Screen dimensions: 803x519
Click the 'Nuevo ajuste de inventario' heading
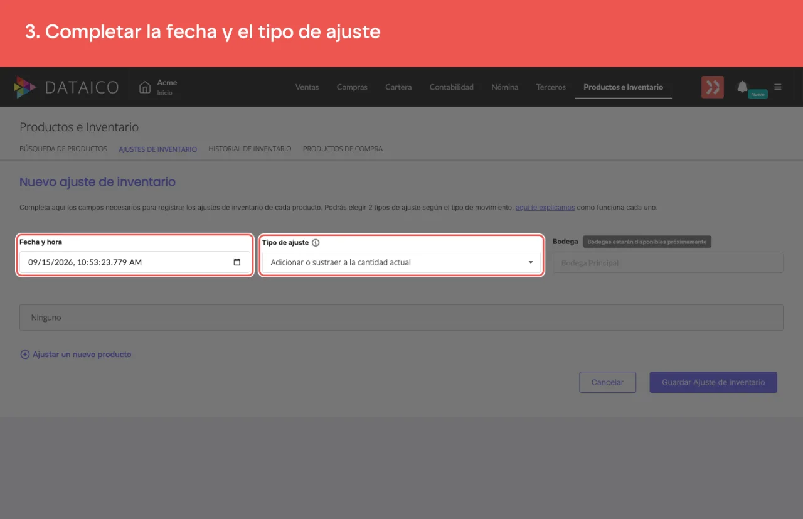(97, 182)
